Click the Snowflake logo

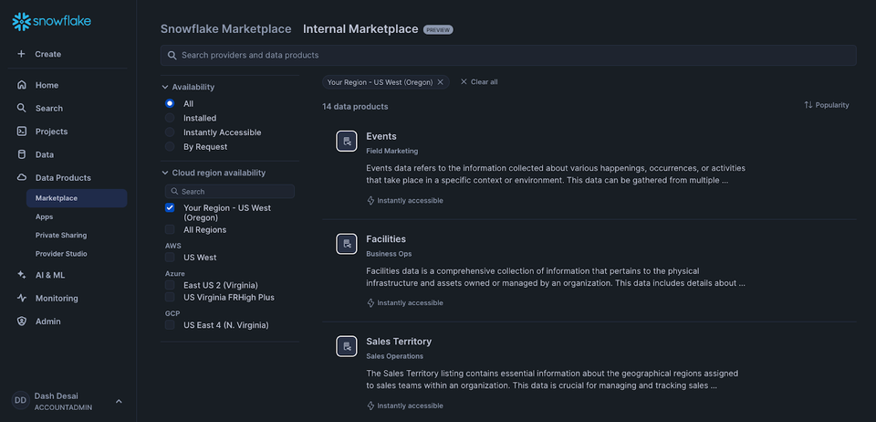tap(51, 22)
